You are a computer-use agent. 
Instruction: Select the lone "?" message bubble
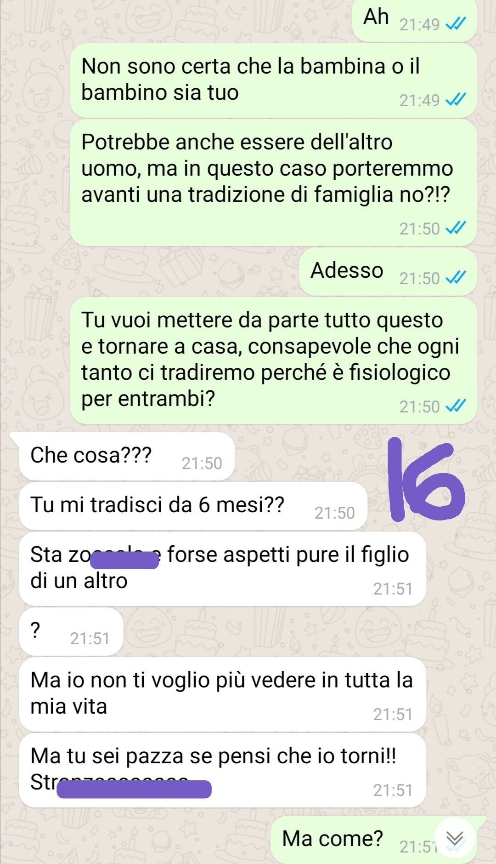pos(71,631)
